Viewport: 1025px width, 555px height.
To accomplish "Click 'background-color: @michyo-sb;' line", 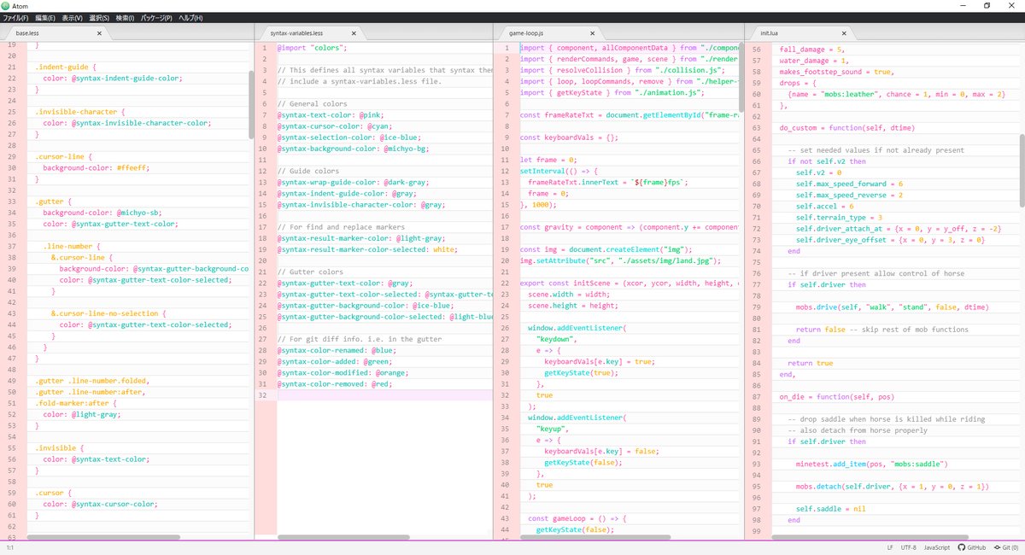I will 102,212.
